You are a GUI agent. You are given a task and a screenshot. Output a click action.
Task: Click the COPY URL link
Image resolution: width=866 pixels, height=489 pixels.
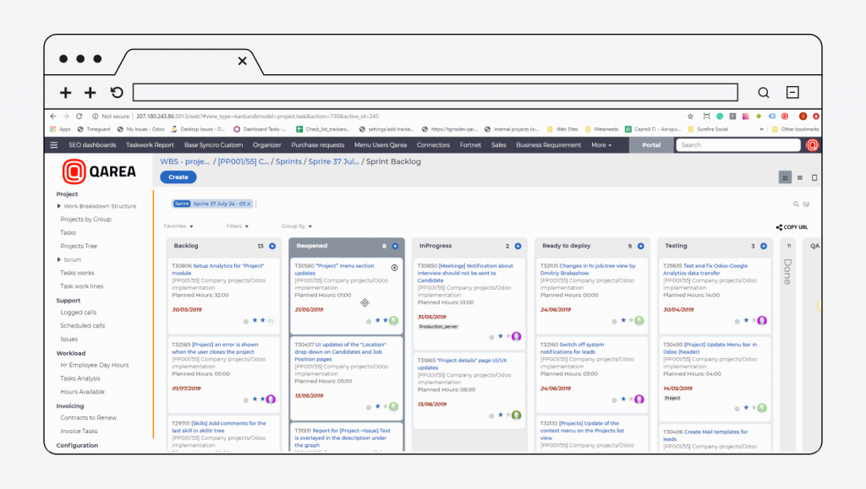(792, 227)
